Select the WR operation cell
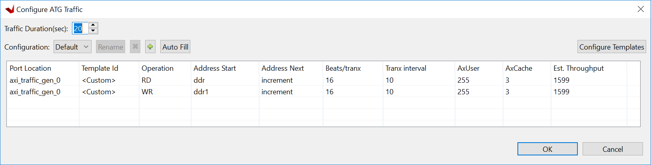The width and height of the screenshot is (651, 165). (x=147, y=92)
